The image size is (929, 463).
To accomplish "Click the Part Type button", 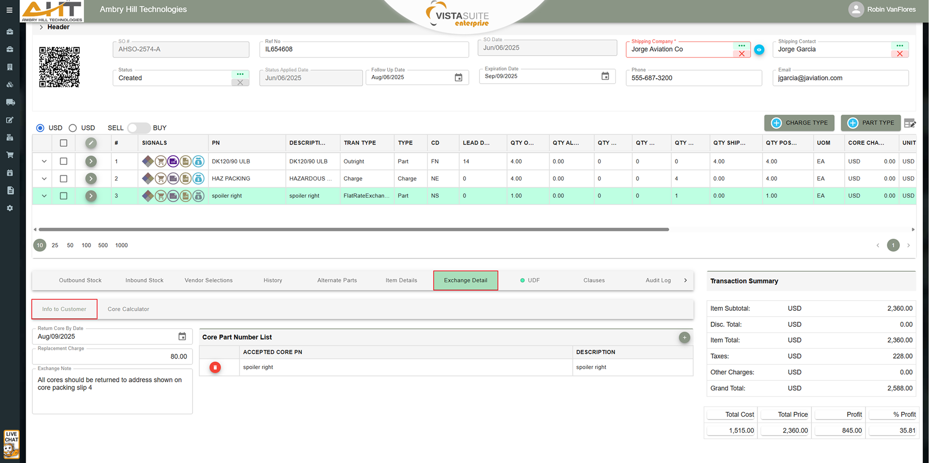I will 870,123.
